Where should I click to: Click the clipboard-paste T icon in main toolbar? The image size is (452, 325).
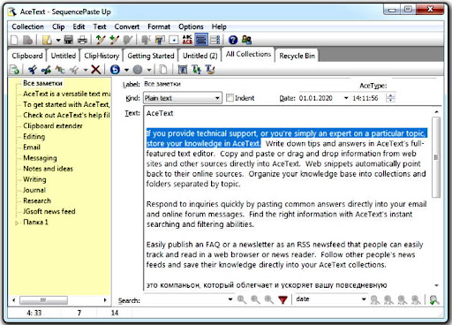pyautogui.click(x=160, y=40)
